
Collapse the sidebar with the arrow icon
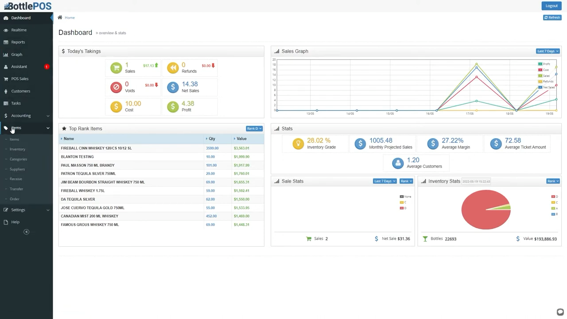tap(26, 232)
